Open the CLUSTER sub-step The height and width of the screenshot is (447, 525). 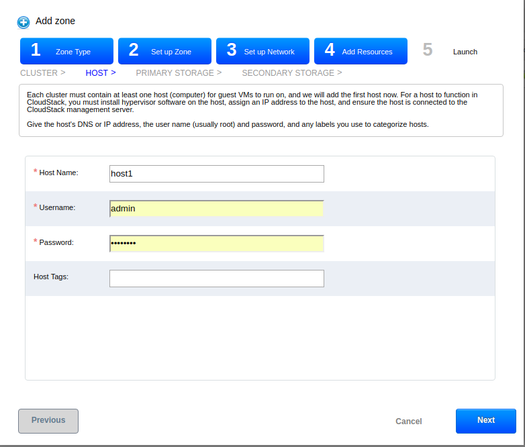click(43, 73)
